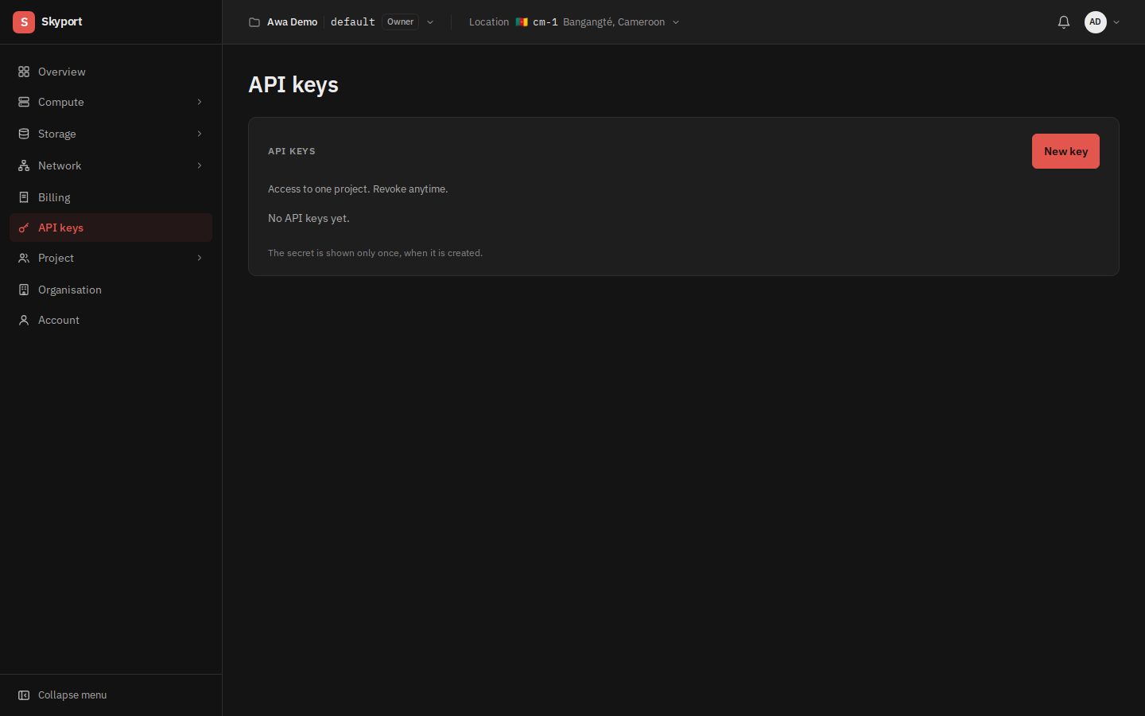Expand the Storage submenu chevron
The image size is (1145, 716).
pos(200,134)
